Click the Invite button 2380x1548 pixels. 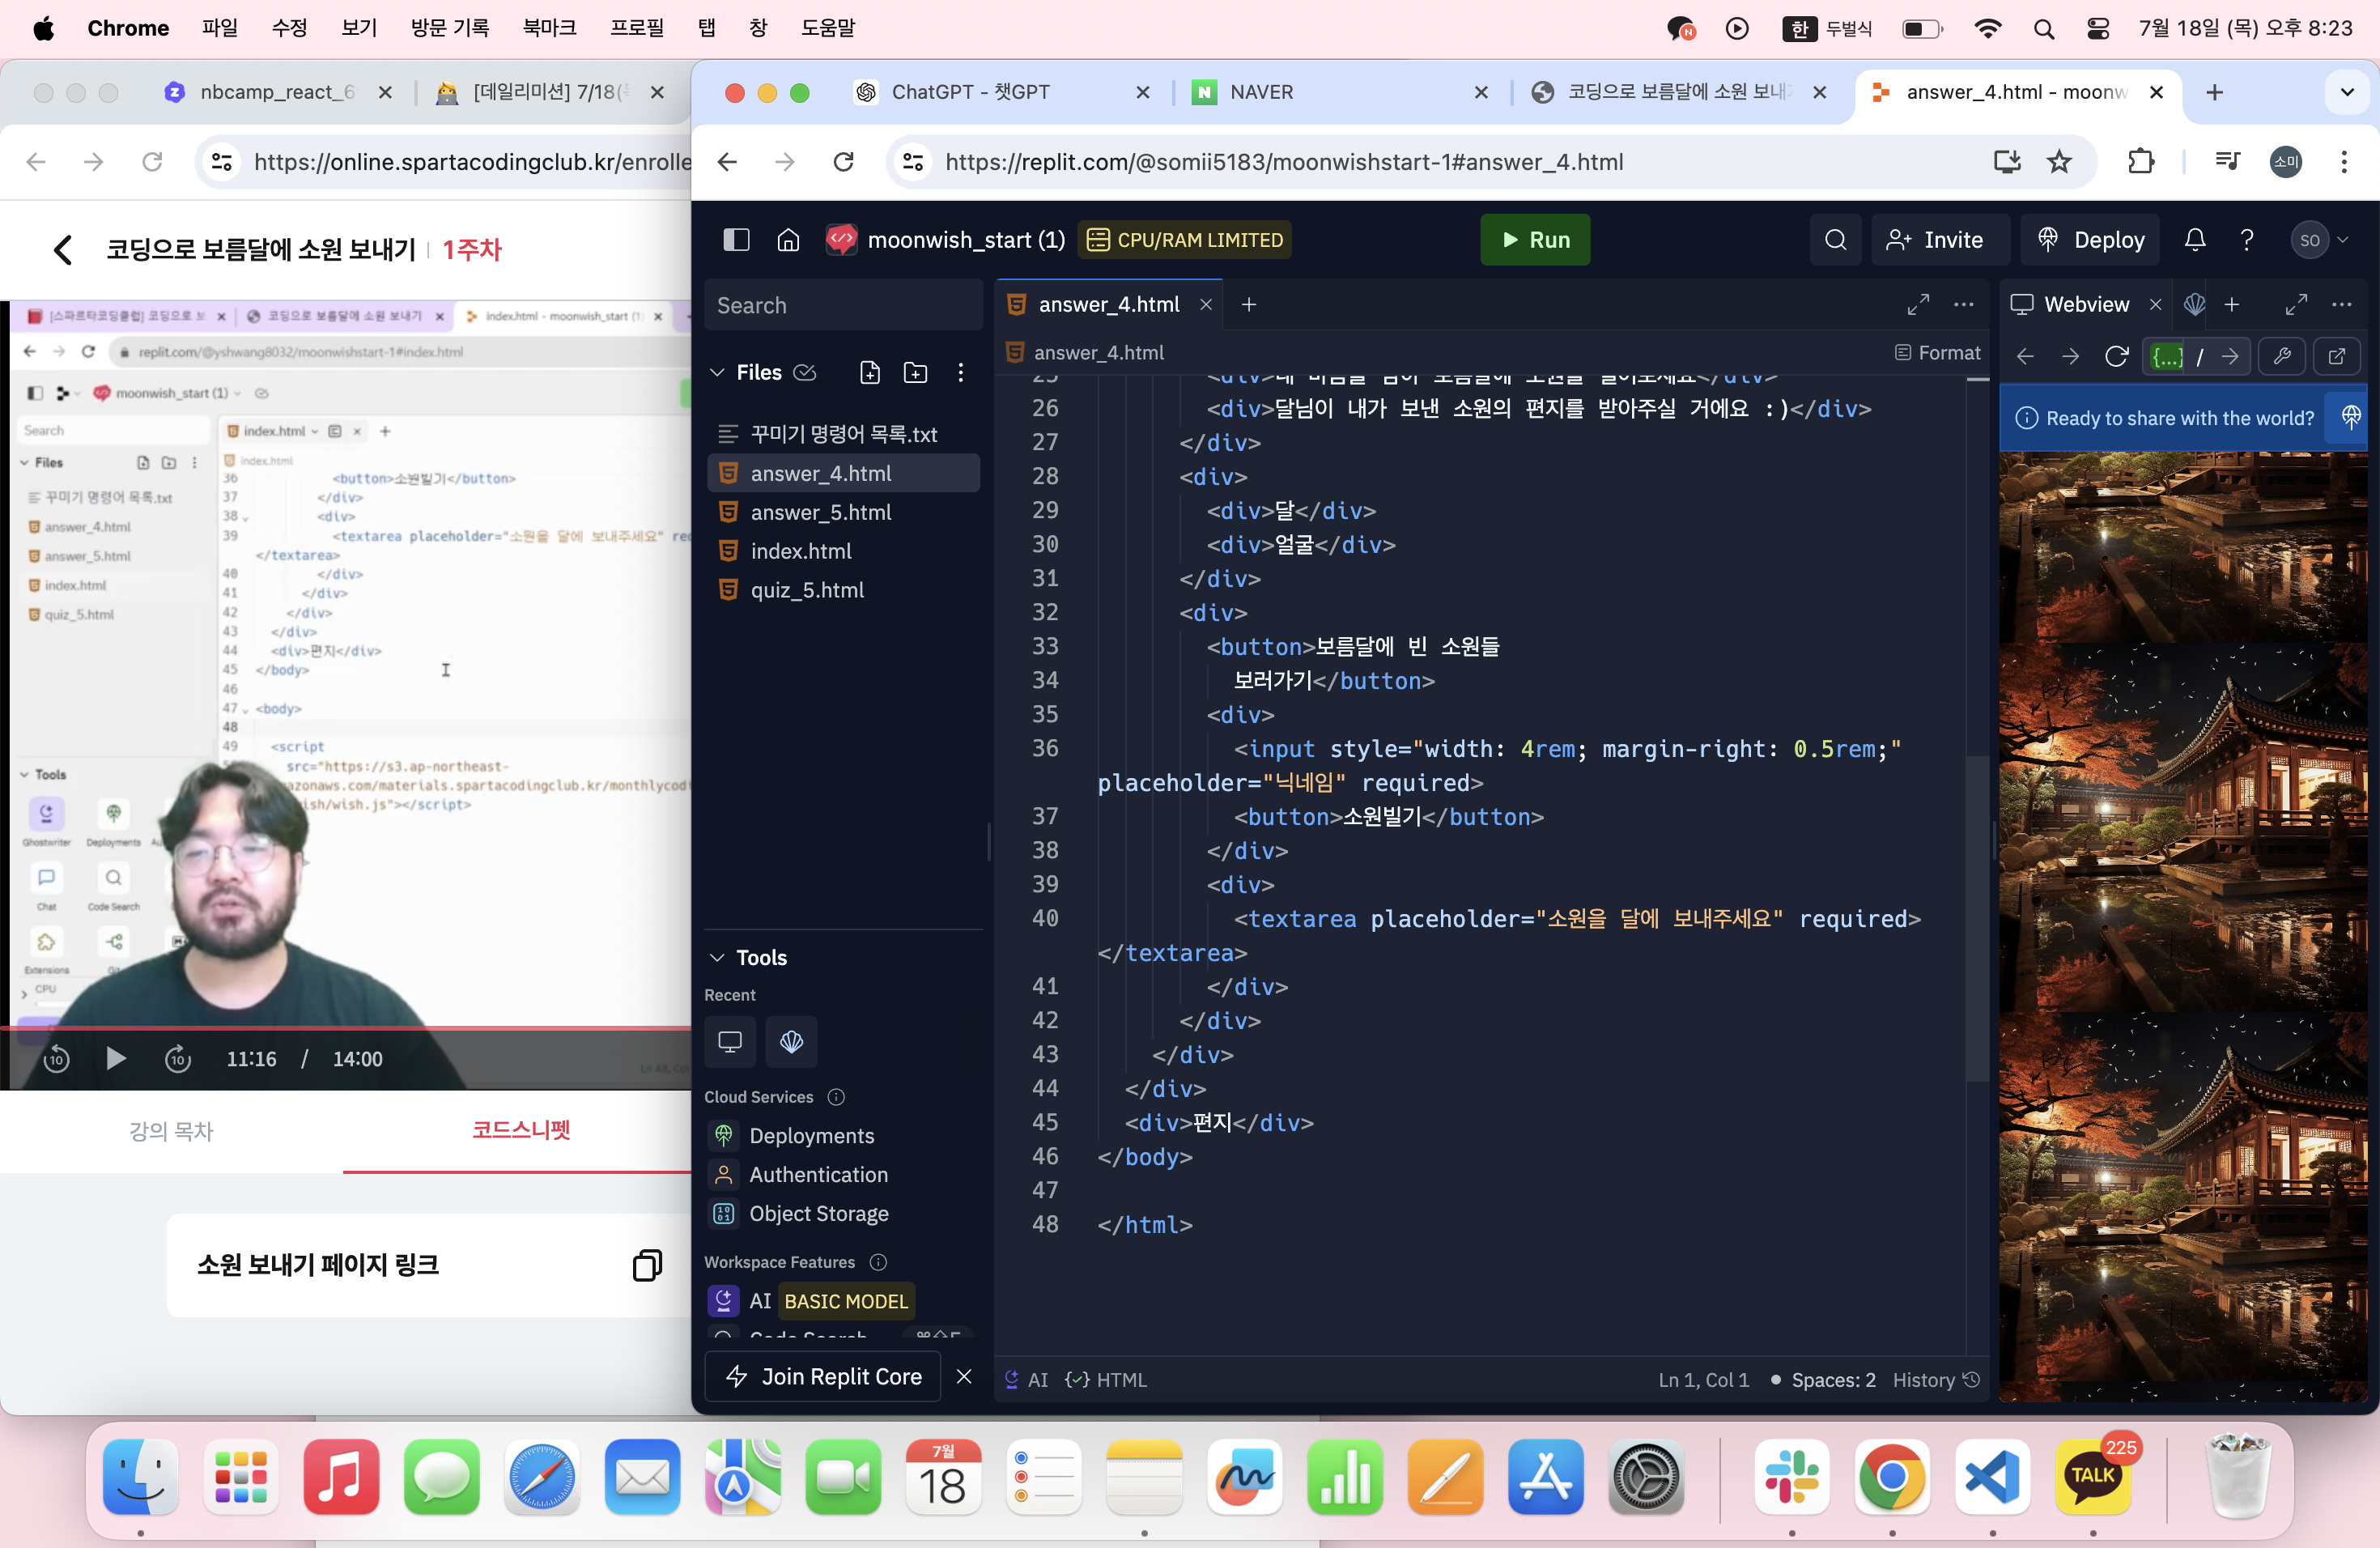click(x=1938, y=240)
